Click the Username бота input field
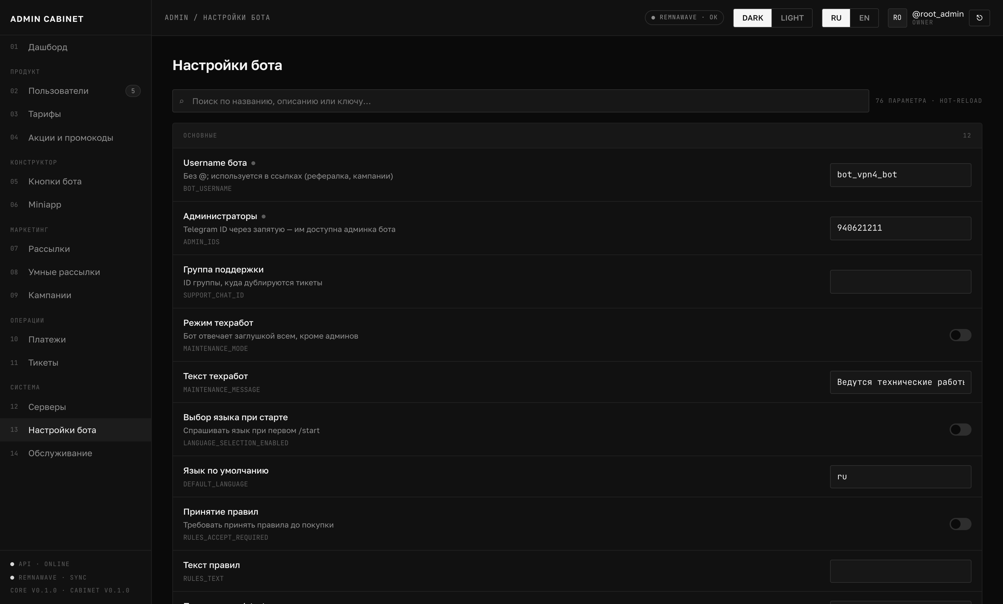The width and height of the screenshot is (1003, 604). 900,175
